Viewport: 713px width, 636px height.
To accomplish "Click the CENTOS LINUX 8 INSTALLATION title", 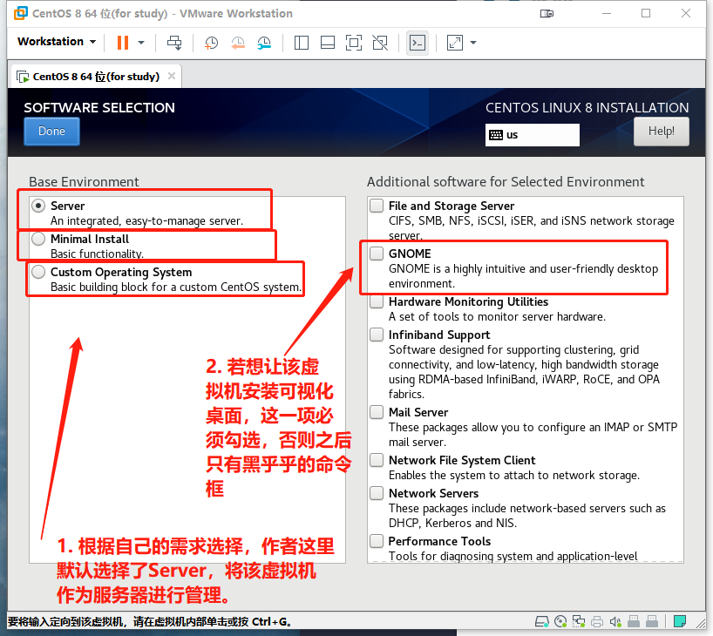I will 587,108.
